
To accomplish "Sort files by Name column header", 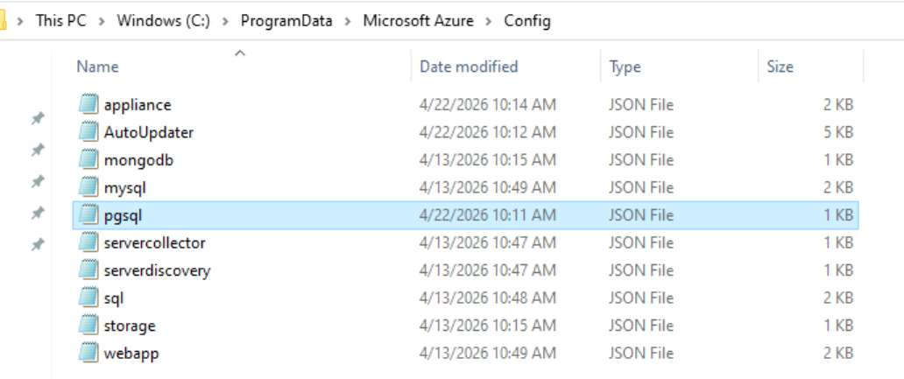I will point(97,67).
